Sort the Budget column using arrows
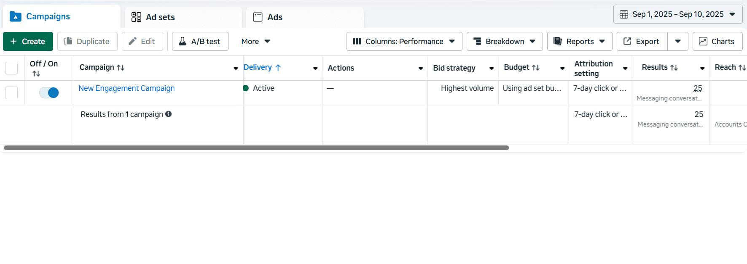 (x=536, y=68)
